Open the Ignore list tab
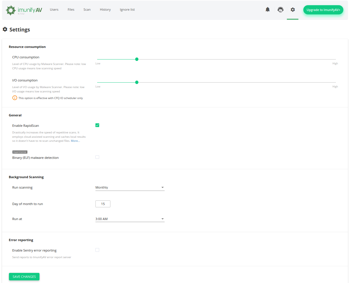Screen dimensions: 350x283 coord(127,10)
